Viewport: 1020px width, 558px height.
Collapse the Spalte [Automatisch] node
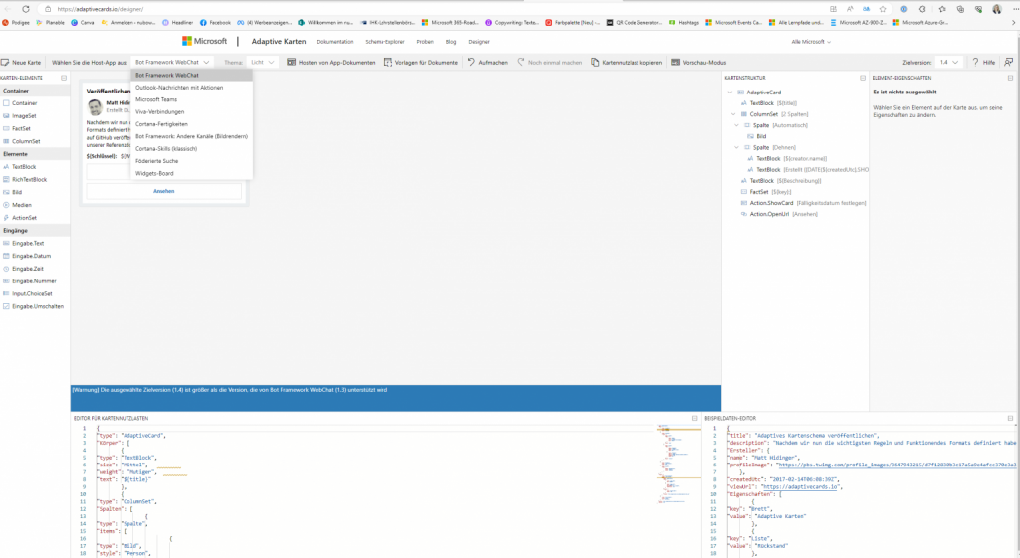pyautogui.click(x=737, y=125)
